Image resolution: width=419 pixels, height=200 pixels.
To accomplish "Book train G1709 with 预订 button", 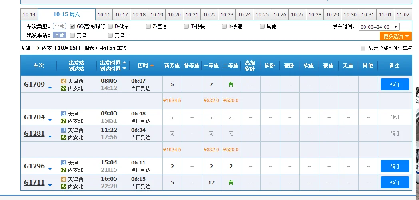I will (395, 85).
